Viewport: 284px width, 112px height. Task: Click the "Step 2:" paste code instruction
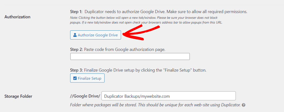118,49
